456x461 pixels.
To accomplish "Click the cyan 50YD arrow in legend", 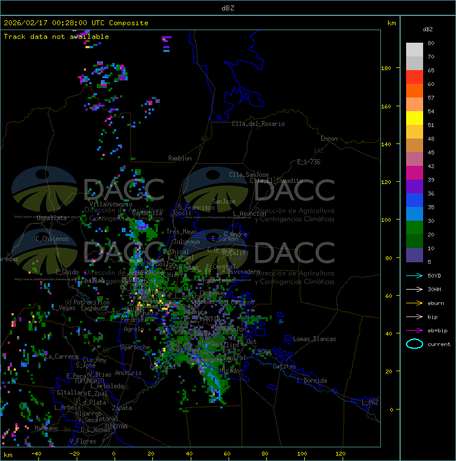I will [414, 275].
